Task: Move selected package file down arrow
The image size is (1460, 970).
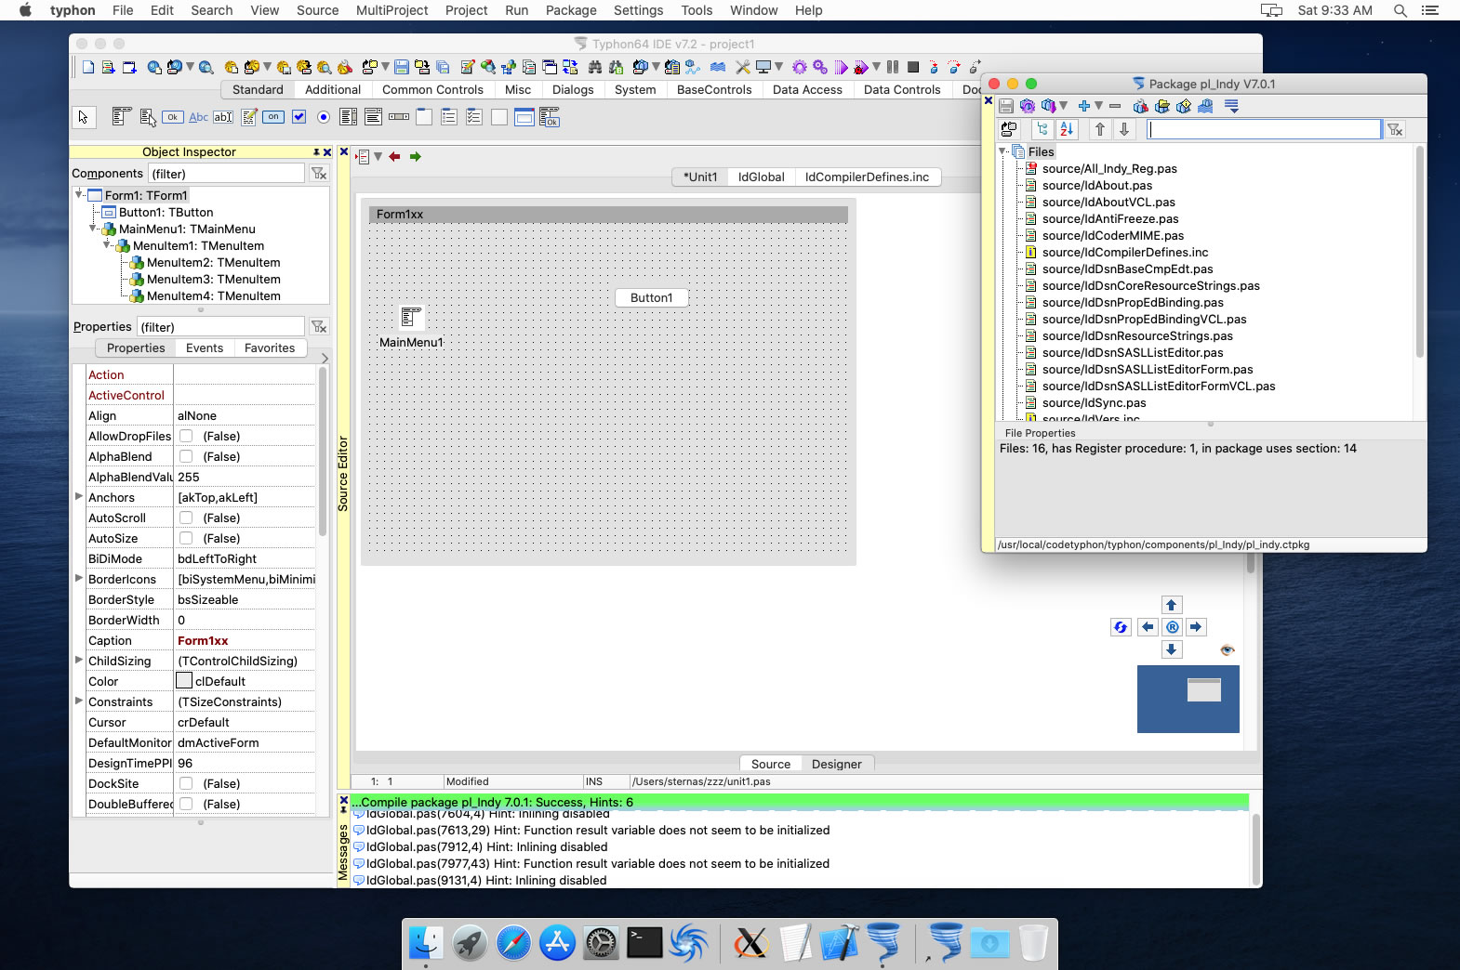Action: (1124, 129)
